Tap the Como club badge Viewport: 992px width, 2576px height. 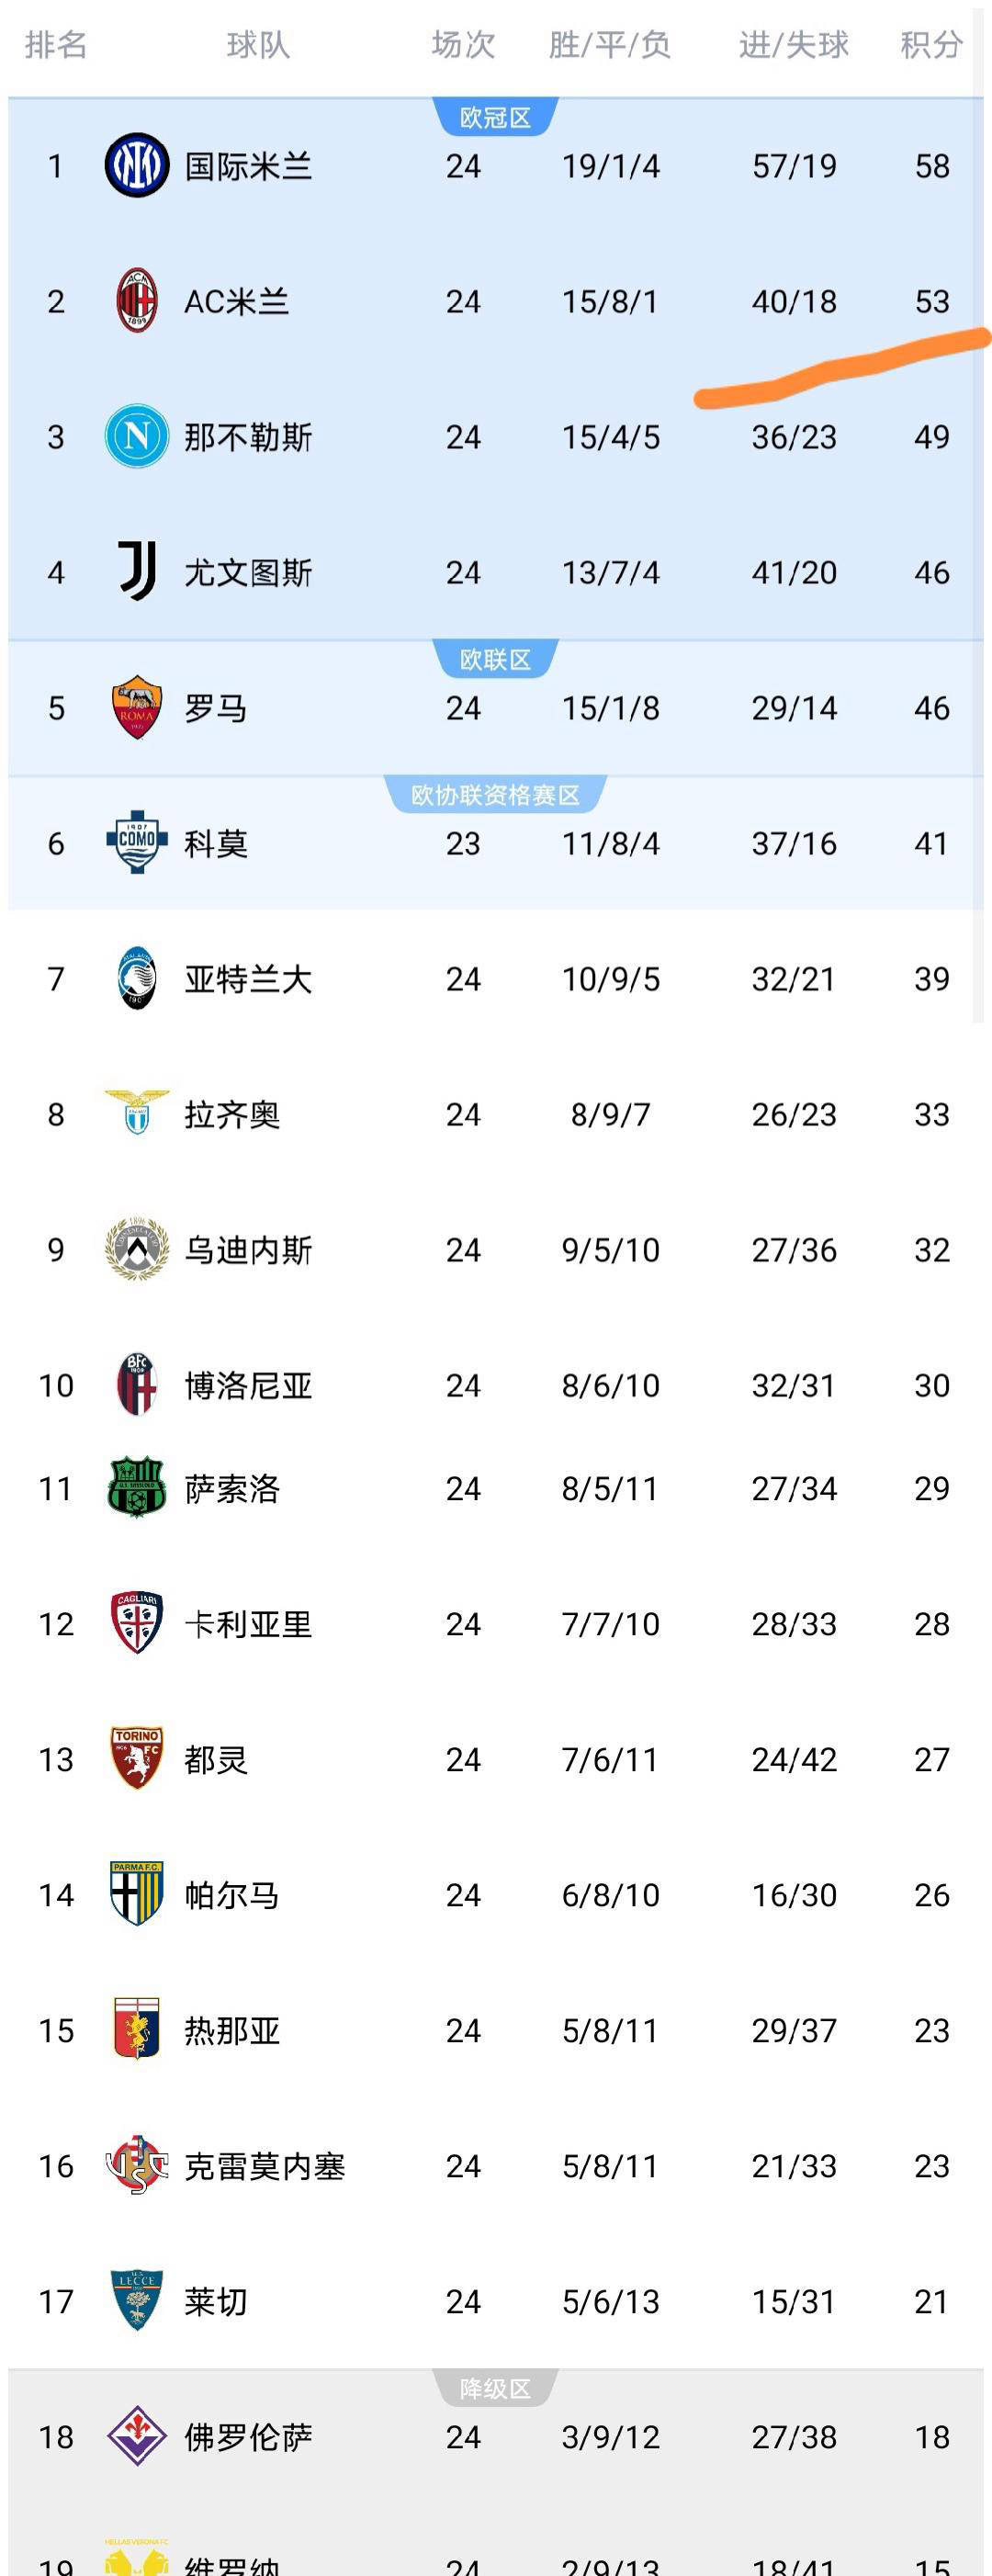(x=137, y=843)
